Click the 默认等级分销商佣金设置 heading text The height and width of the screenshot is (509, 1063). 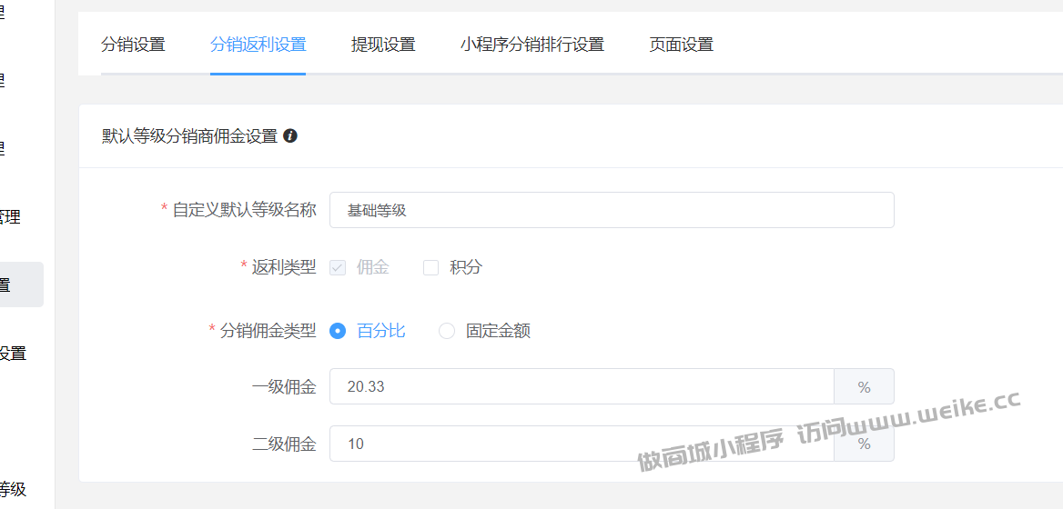click(x=189, y=136)
